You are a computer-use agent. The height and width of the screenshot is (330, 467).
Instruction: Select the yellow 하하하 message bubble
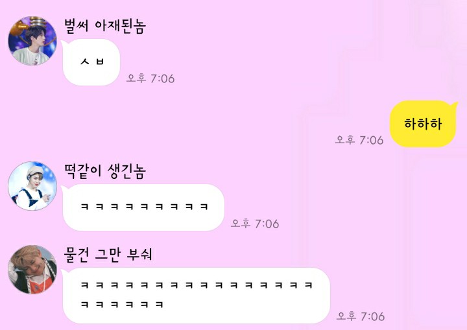coord(423,124)
